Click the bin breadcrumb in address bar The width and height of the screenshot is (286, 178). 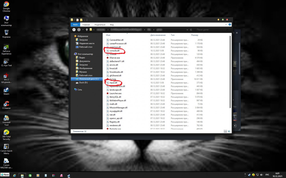point(149,30)
